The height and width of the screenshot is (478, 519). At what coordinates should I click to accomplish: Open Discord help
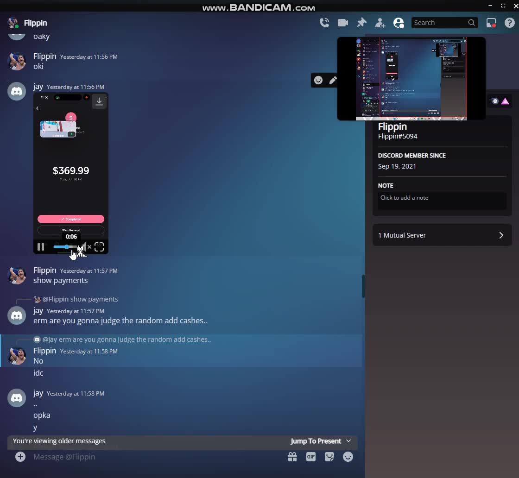[x=510, y=22]
